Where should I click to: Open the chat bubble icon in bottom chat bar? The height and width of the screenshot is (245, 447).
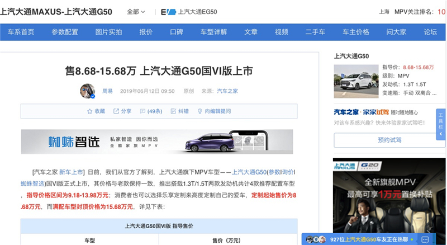coord(425,239)
